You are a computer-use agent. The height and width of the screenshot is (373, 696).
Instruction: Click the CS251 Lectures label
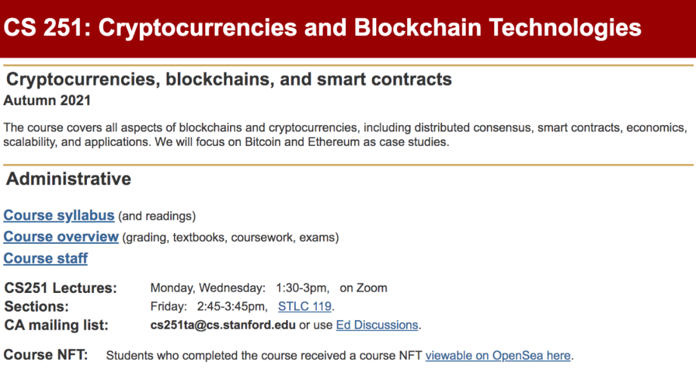[x=61, y=288]
